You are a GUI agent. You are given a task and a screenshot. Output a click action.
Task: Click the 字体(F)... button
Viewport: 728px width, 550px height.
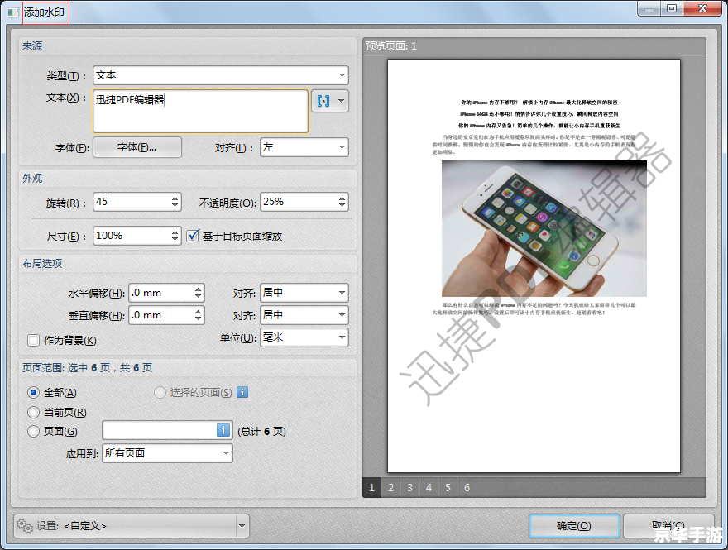click(x=137, y=147)
